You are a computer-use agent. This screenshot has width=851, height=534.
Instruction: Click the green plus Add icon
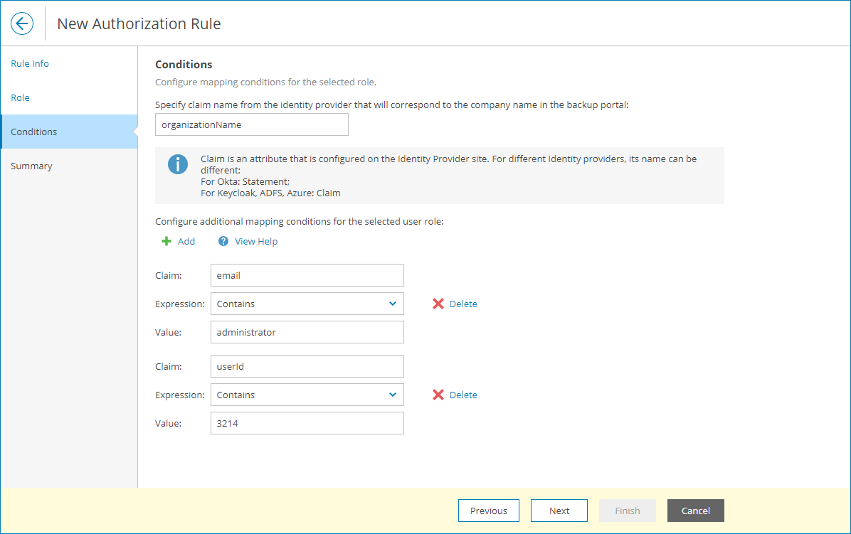click(166, 241)
